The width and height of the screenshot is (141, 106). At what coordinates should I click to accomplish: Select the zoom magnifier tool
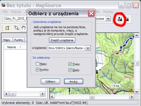(x=16, y=28)
